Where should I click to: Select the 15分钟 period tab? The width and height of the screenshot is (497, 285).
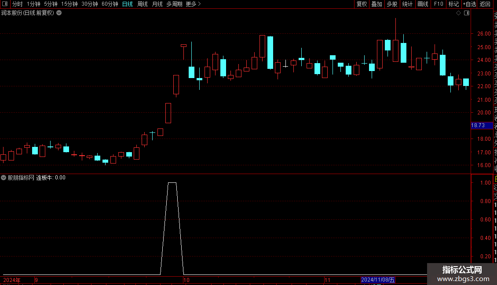[x=69, y=4]
